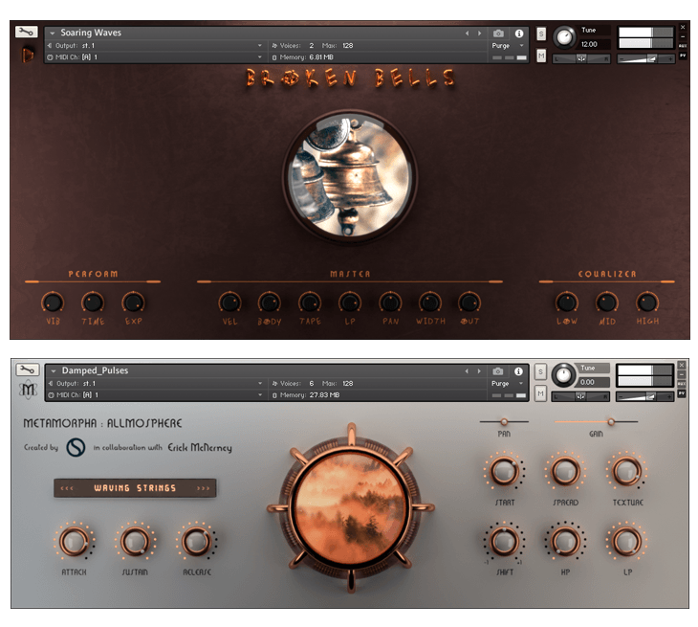Click the VIB knob in Perform section
The height and width of the screenshot is (627, 698).
pyautogui.click(x=53, y=302)
